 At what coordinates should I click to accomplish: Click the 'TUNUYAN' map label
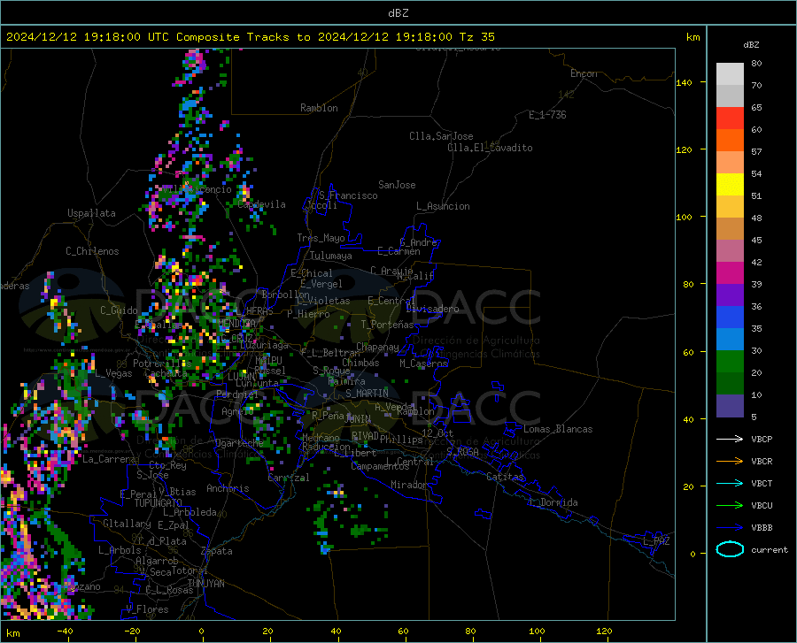pyautogui.click(x=205, y=584)
